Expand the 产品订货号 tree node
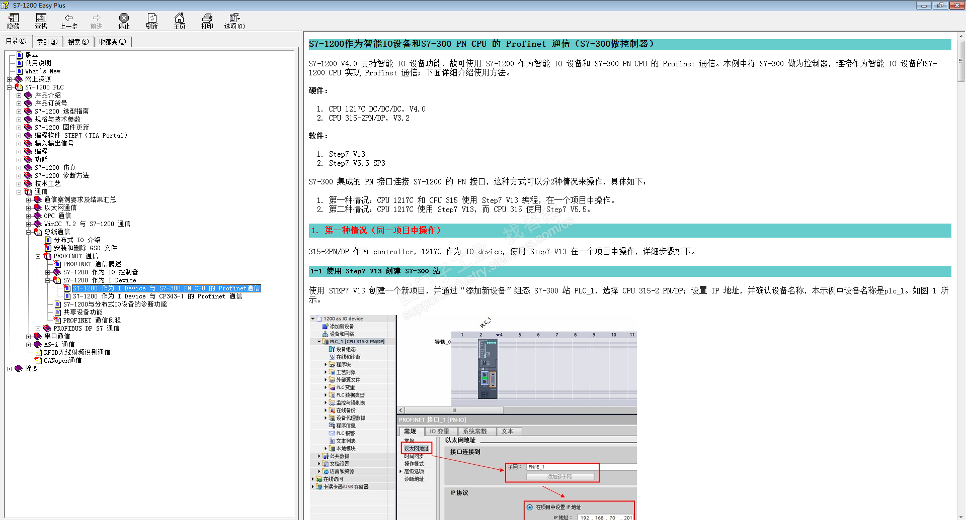 pyautogui.click(x=19, y=103)
